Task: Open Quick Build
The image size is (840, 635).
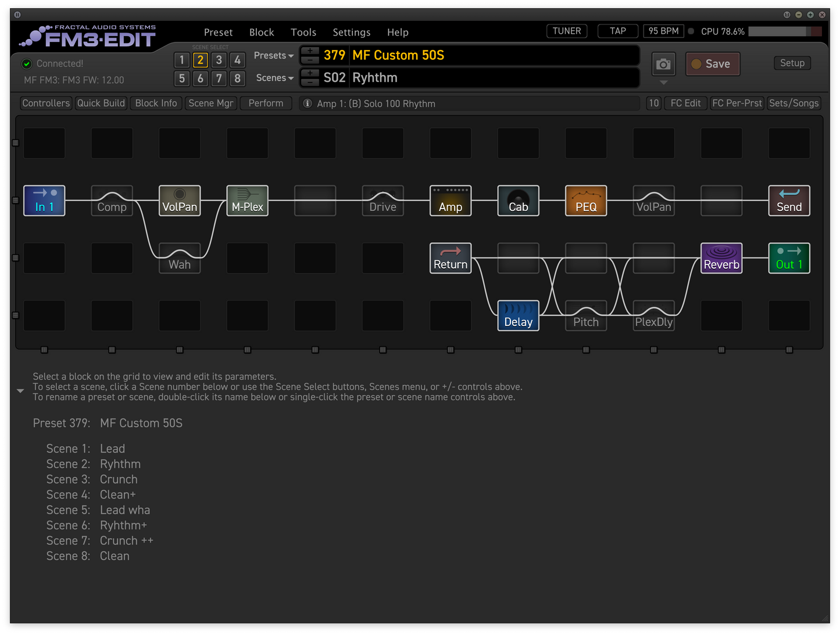Action: (101, 103)
